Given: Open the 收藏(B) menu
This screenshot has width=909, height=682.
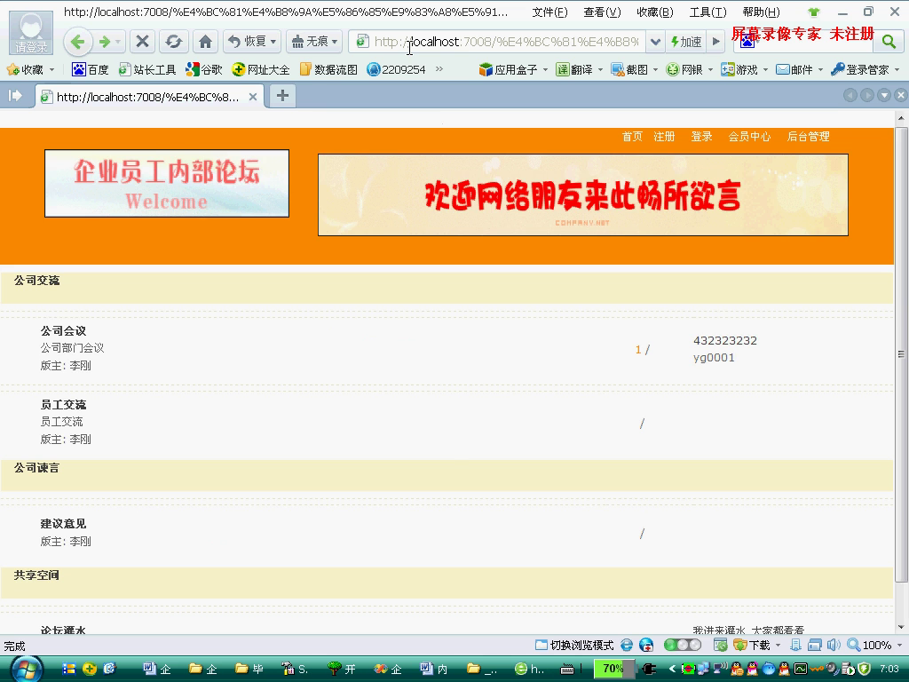Looking at the screenshot, I should 654,12.
